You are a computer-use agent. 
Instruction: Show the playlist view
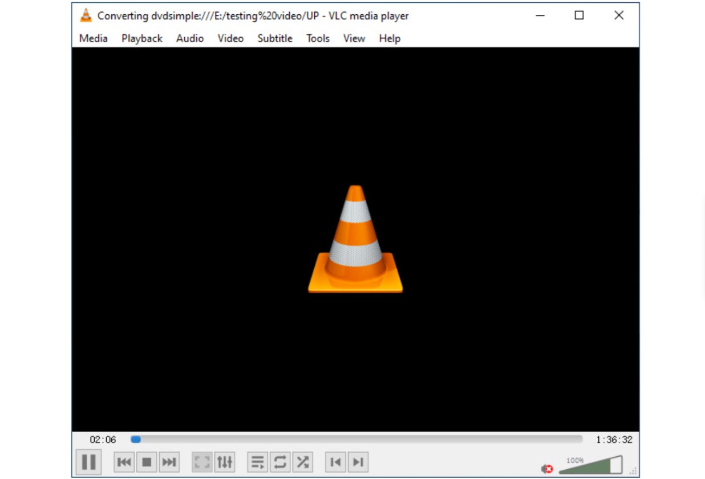coord(258,462)
